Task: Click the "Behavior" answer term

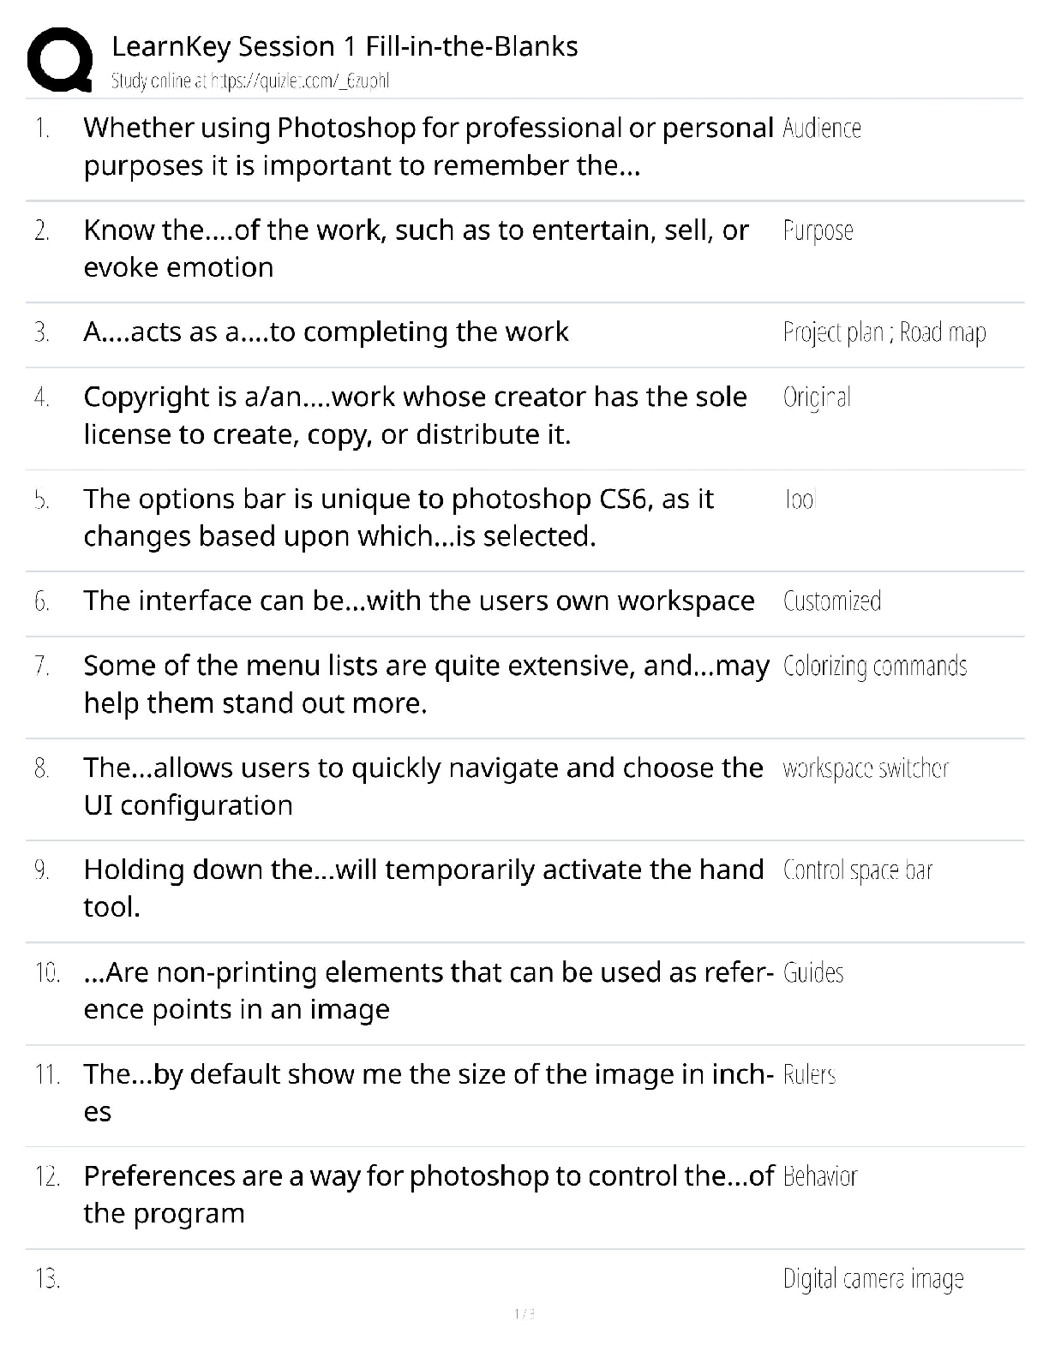Action: 820,1177
